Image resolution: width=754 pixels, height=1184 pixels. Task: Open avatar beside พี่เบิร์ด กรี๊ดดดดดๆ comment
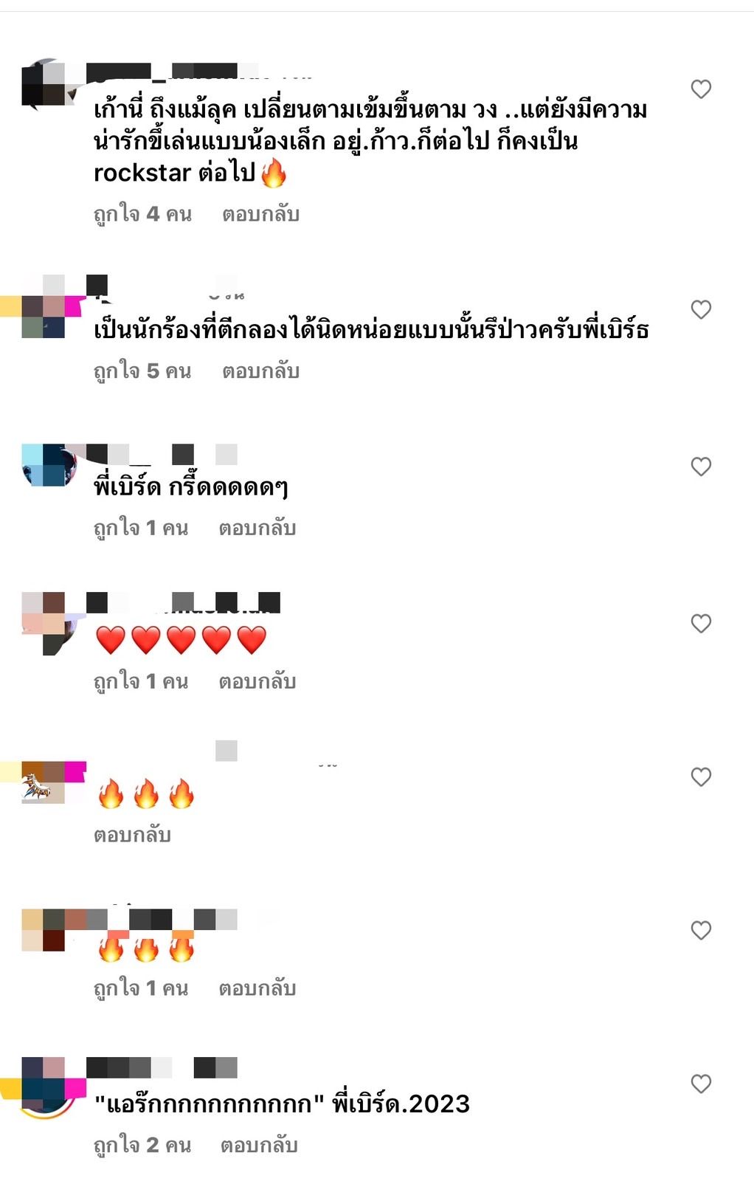49,464
